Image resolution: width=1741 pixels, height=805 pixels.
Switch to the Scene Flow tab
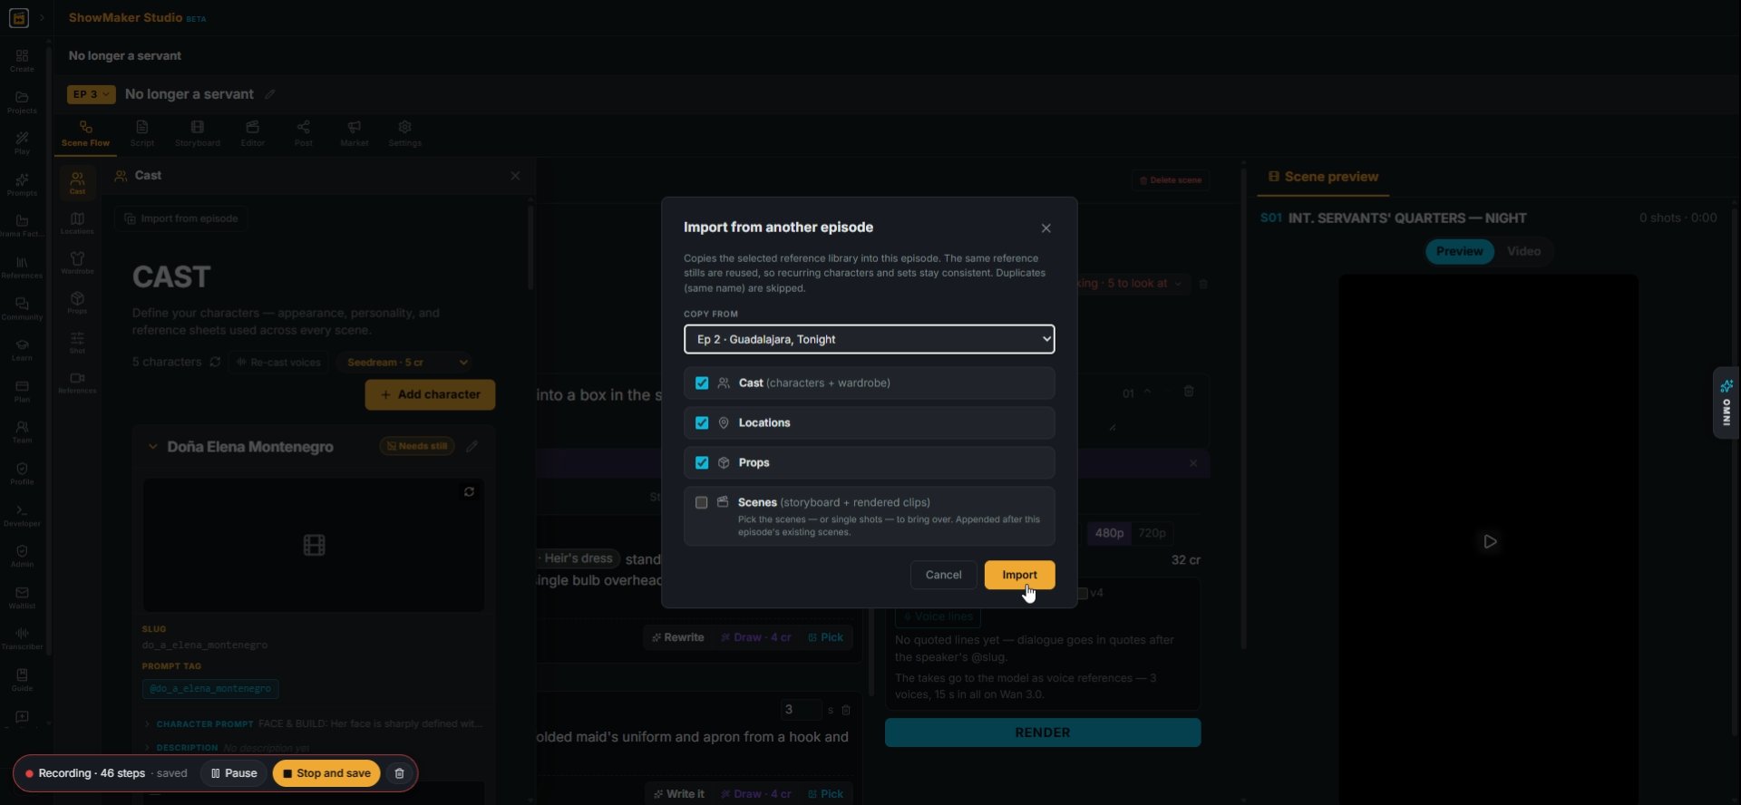click(x=85, y=133)
